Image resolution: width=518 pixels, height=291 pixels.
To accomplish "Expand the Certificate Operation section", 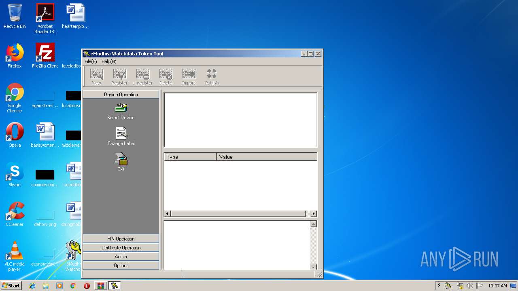I will coord(121,248).
